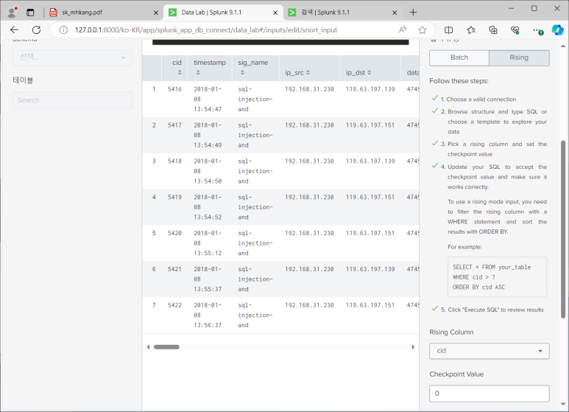Click the ip_src 192.168.31.230 in row 4
Image resolution: width=569 pixels, height=412 pixels.
coord(309,197)
